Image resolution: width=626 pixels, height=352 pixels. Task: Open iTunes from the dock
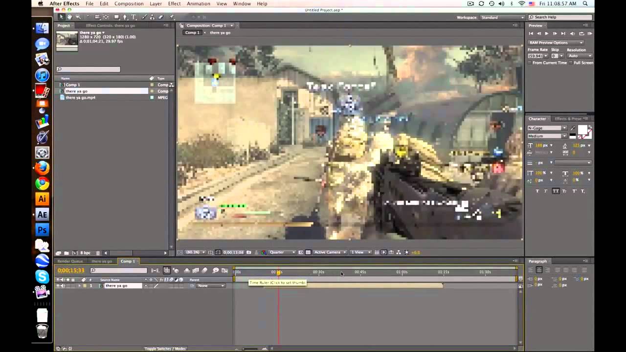[x=42, y=75]
